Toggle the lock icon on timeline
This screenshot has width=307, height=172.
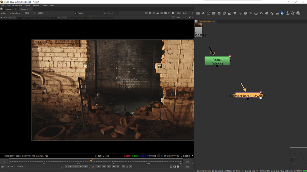(178, 166)
